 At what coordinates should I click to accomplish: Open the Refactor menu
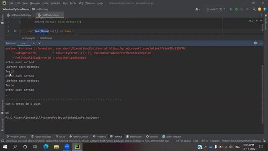[56, 3]
